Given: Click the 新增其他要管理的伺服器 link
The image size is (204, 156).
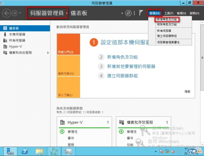Looking at the screenshot, I should [x=131, y=67].
